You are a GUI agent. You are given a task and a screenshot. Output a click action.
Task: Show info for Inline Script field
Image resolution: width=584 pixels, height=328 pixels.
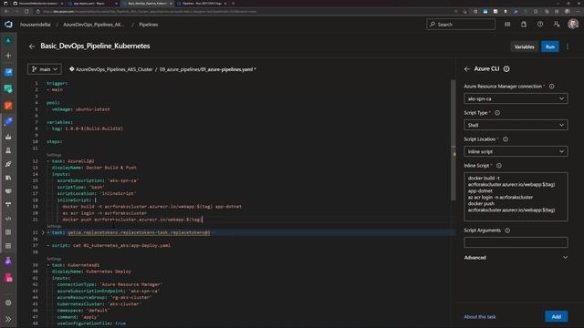tap(499, 166)
